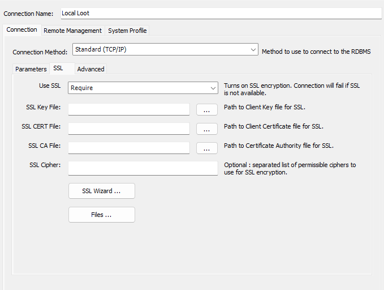Click the 'Optional : separated list of permissible ciphers' text
This screenshot has width=384, height=290.
(x=290, y=169)
